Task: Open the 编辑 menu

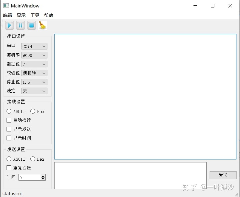Action: 7,15
